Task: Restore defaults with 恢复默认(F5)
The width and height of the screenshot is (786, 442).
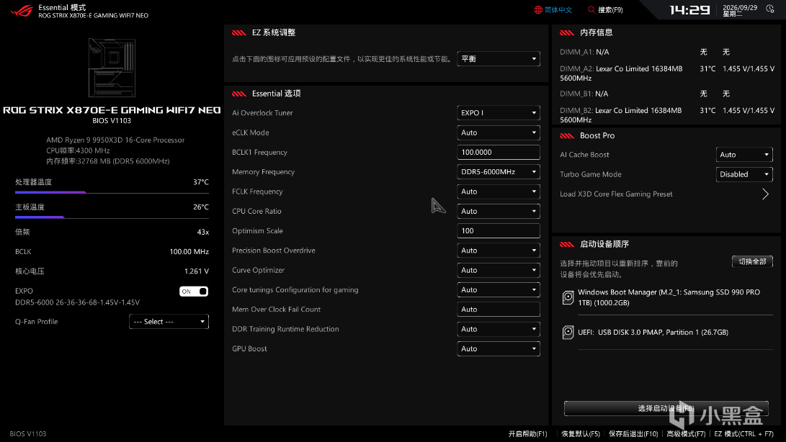Action: tap(581, 434)
